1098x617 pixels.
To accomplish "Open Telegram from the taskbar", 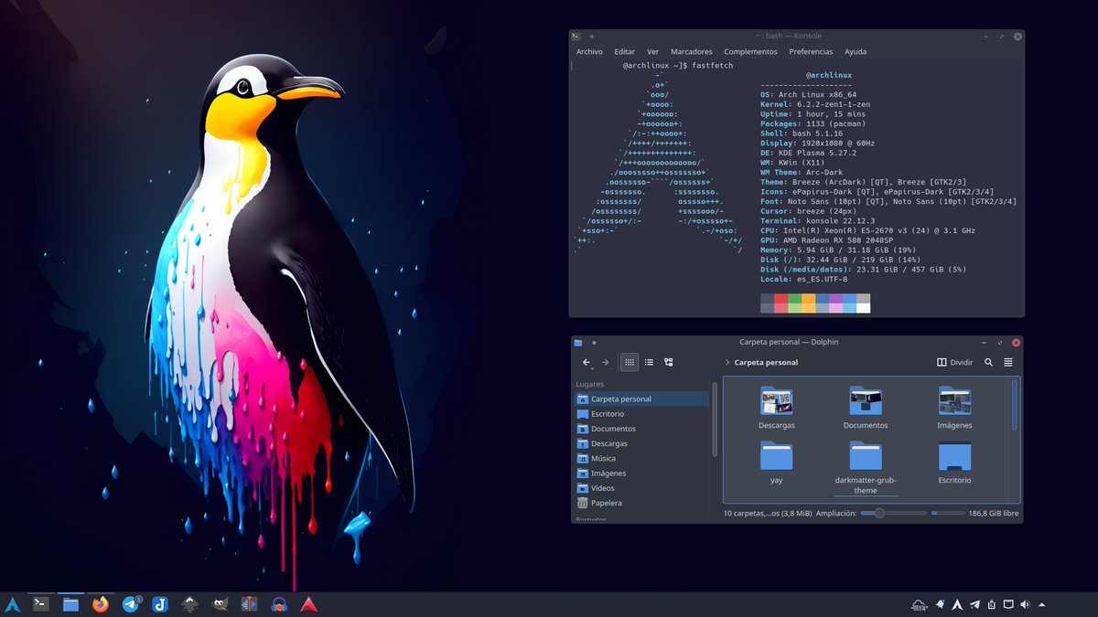I will pos(131,603).
